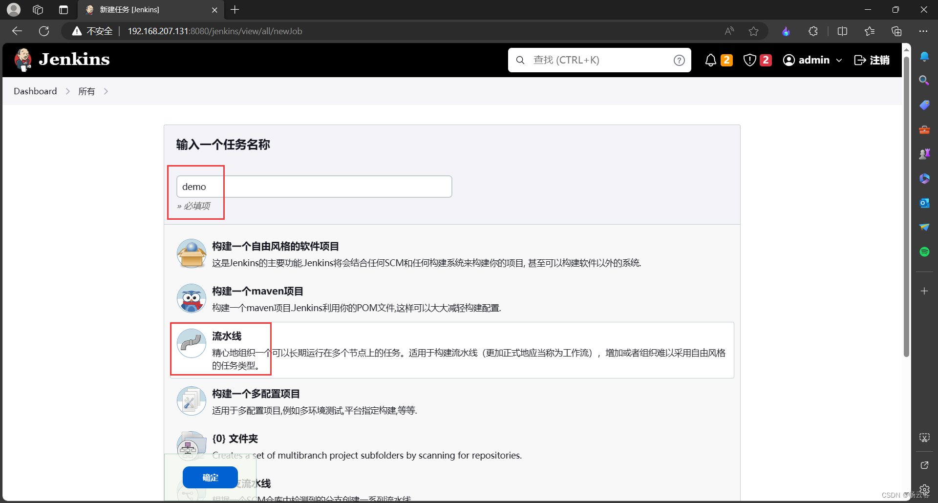Open the notifications bell icon
The width and height of the screenshot is (938, 503).
click(x=711, y=60)
